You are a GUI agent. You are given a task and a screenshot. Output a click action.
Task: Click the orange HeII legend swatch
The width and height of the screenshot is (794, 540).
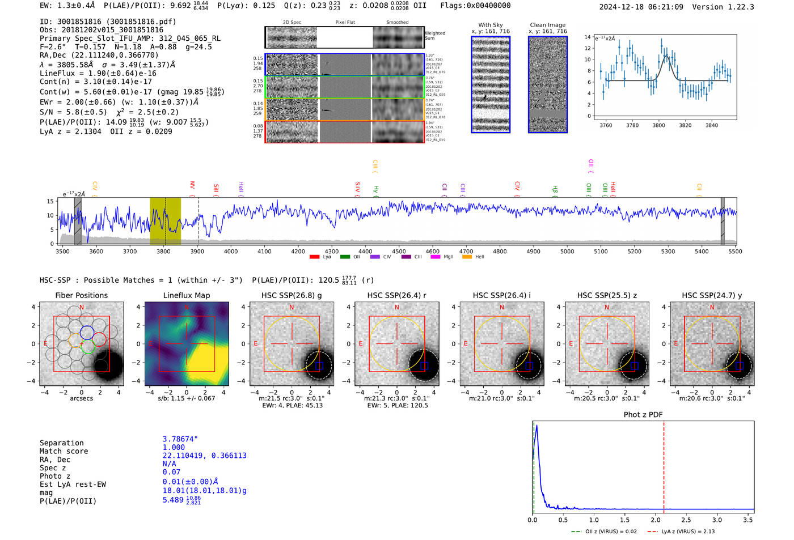coord(467,257)
